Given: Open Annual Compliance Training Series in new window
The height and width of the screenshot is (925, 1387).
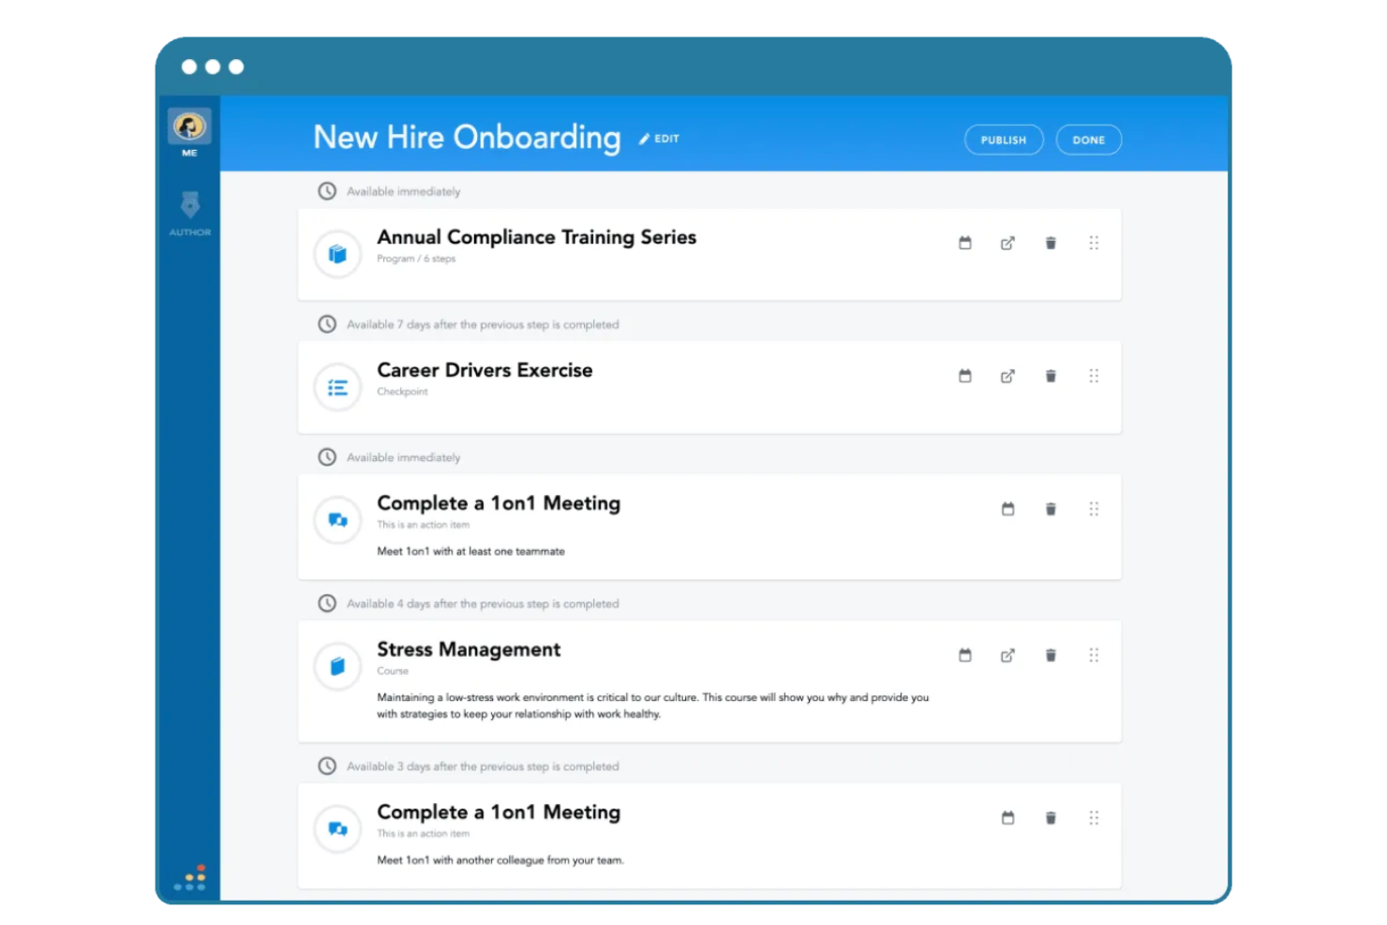Looking at the screenshot, I should (x=1007, y=243).
